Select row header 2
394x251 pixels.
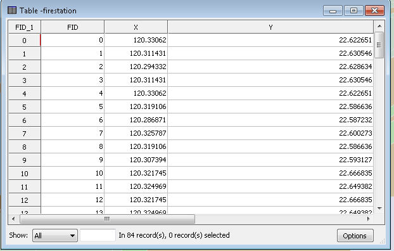point(24,67)
